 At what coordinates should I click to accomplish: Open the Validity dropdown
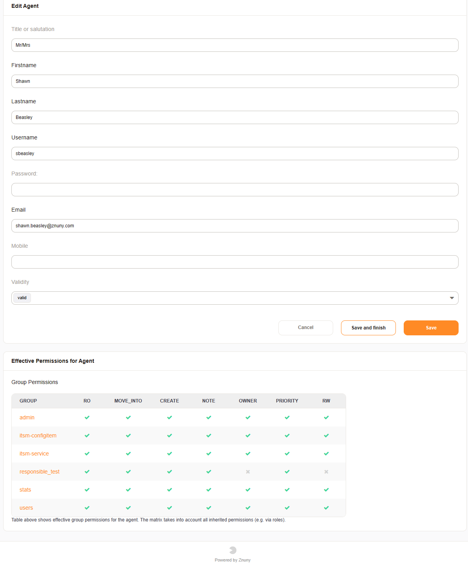pos(235,298)
